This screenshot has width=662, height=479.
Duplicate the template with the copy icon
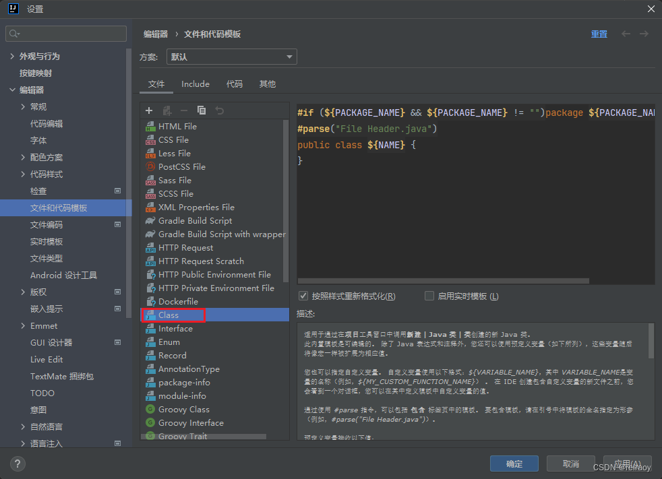pos(200,110)
